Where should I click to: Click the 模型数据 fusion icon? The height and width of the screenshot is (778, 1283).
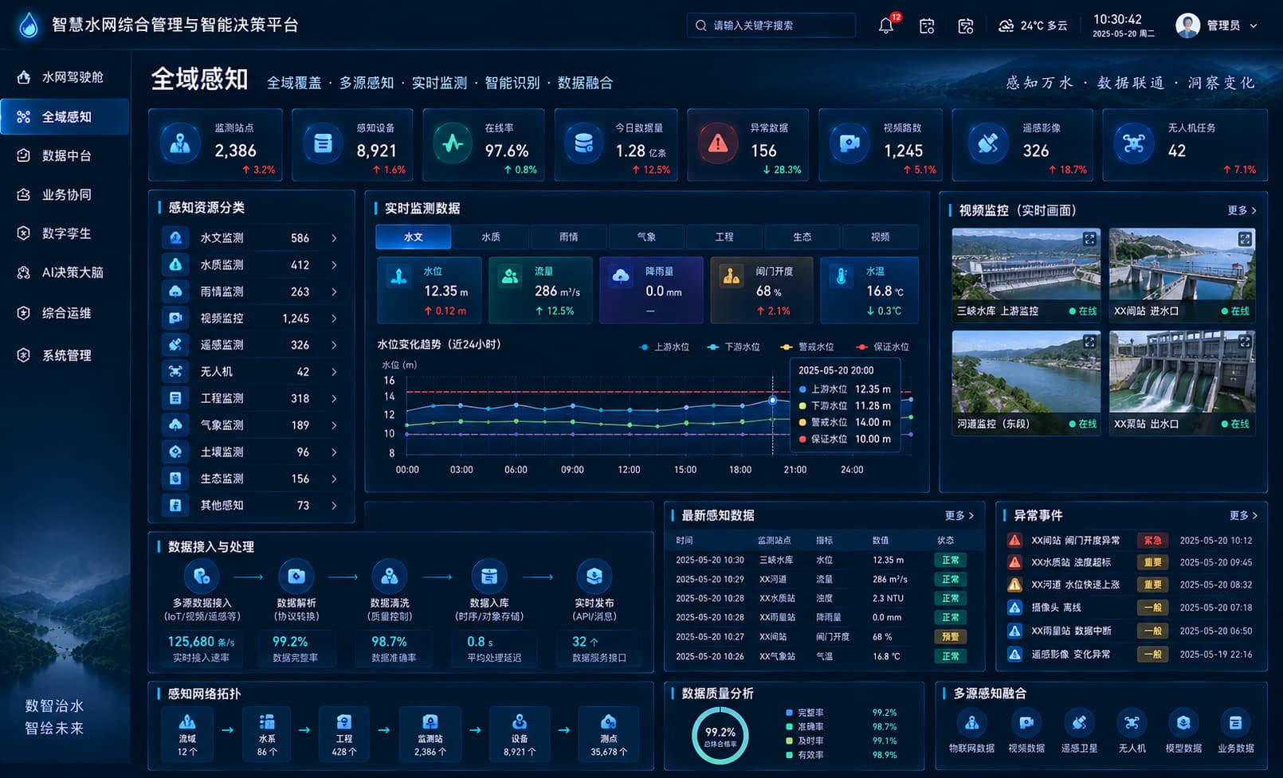coord(1183,723)
